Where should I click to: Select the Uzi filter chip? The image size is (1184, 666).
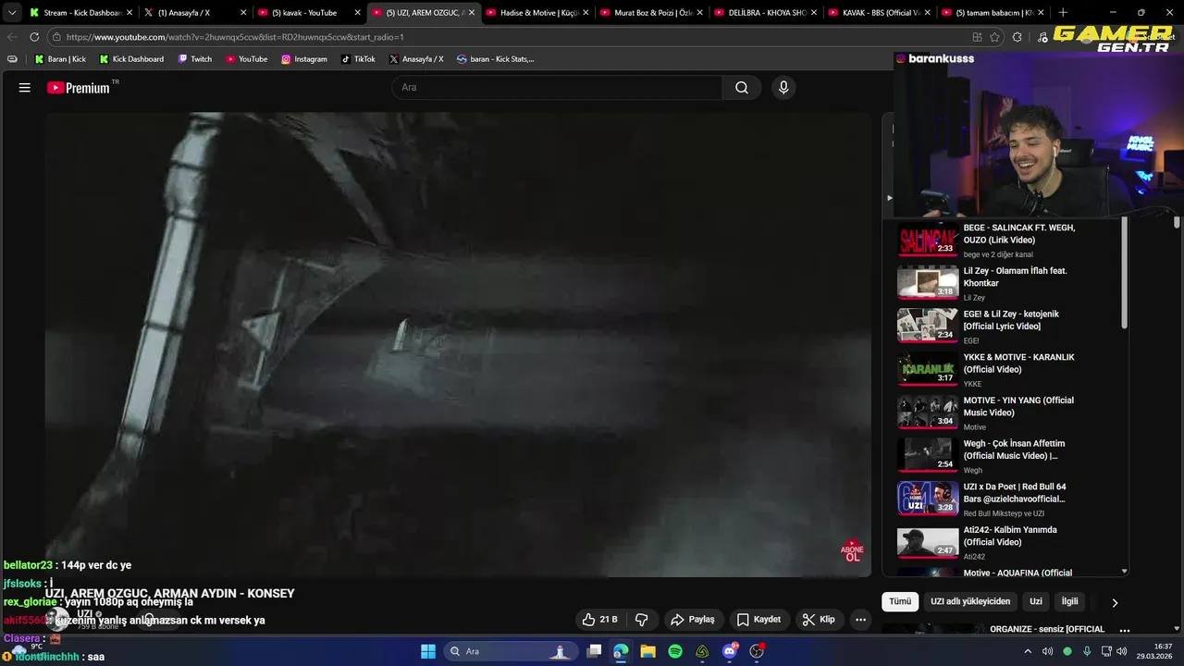[1036, 601]
